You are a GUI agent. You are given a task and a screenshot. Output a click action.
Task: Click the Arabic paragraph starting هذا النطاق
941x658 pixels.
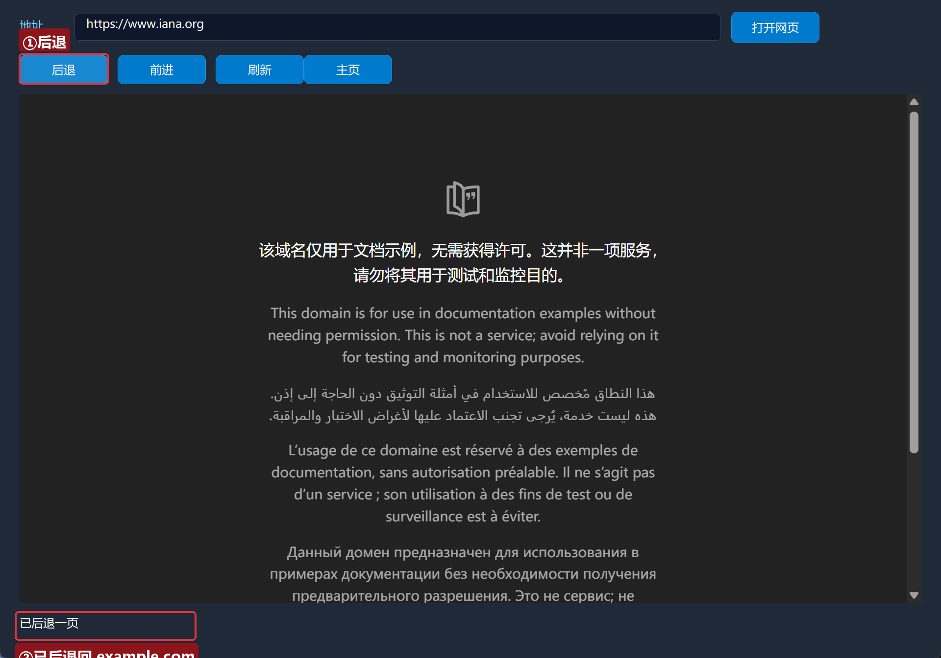(x=463, y=404)
